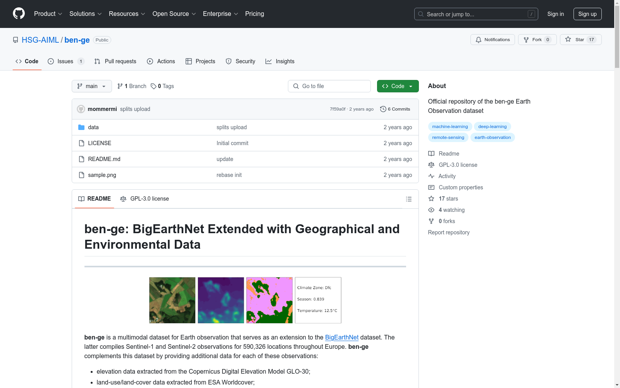This screenshot has width=620, height=388.
Task: Open the main branch selector dropdown
Action: tap(92, 86)
